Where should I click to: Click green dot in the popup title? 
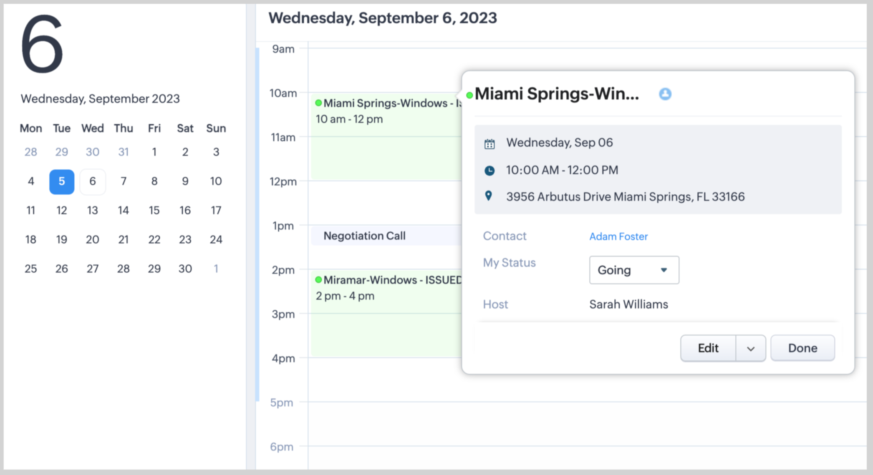[x=469, y=96]
